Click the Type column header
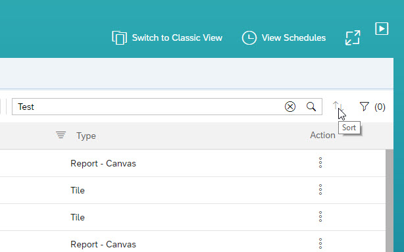The image size is (404, 252). coord(86,136)
